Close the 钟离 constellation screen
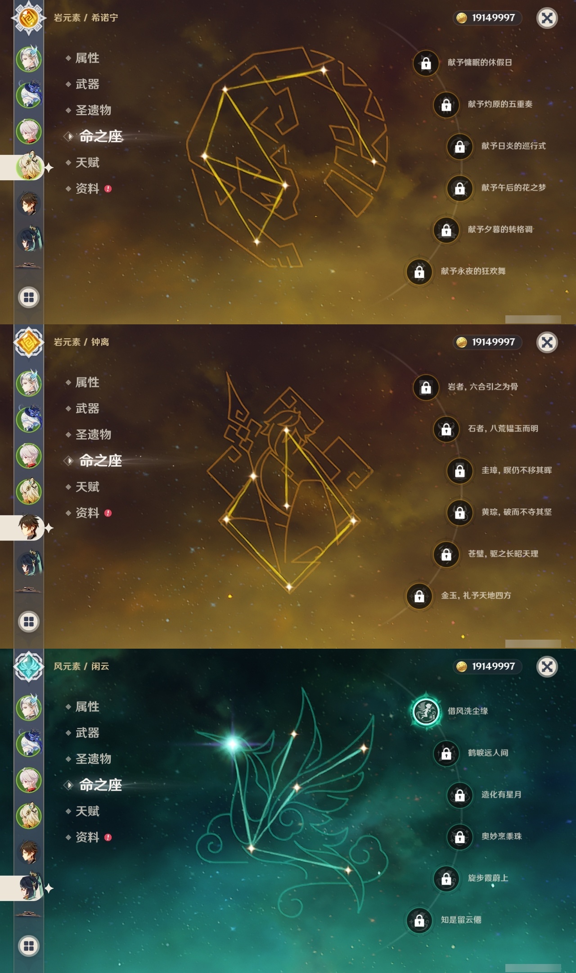This screenshot has height=973, width=576. pyautogui.click(x=547, y=342)
